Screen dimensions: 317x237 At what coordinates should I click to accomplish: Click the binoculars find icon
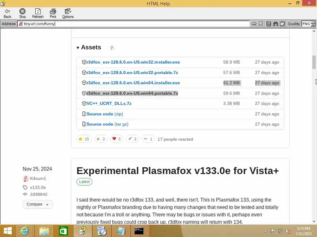pos(275,24)
